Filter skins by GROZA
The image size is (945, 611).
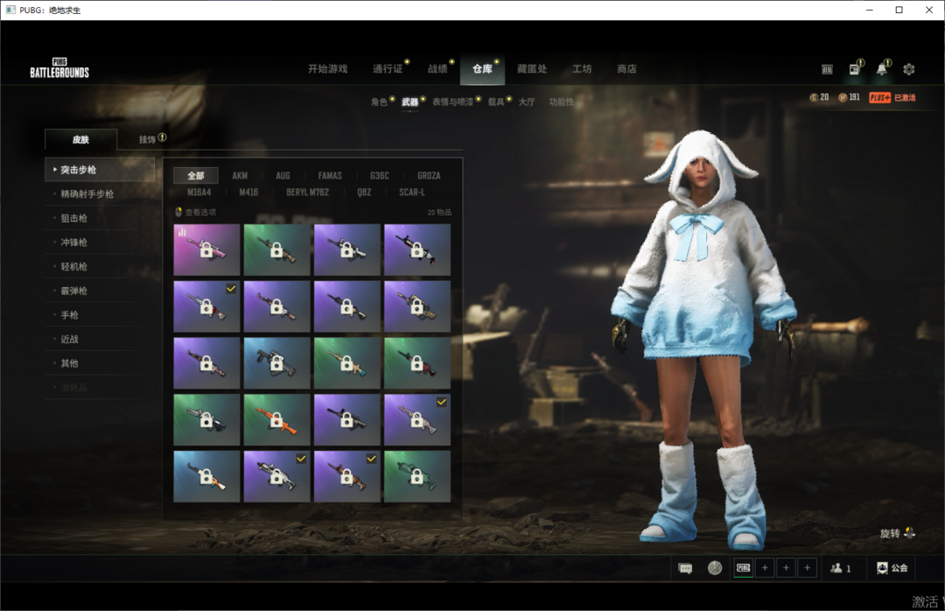(429, 176)
